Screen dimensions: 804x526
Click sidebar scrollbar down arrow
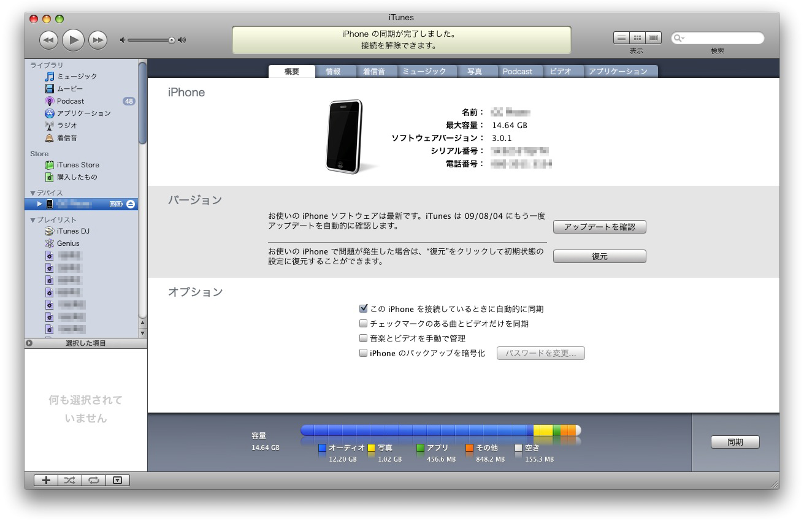pyautogui.click(x=143, y=333)
